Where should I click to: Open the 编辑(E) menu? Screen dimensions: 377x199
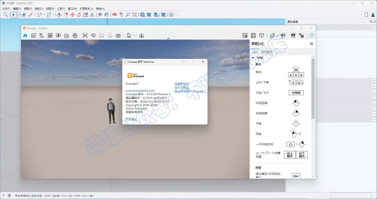[17, 9]
